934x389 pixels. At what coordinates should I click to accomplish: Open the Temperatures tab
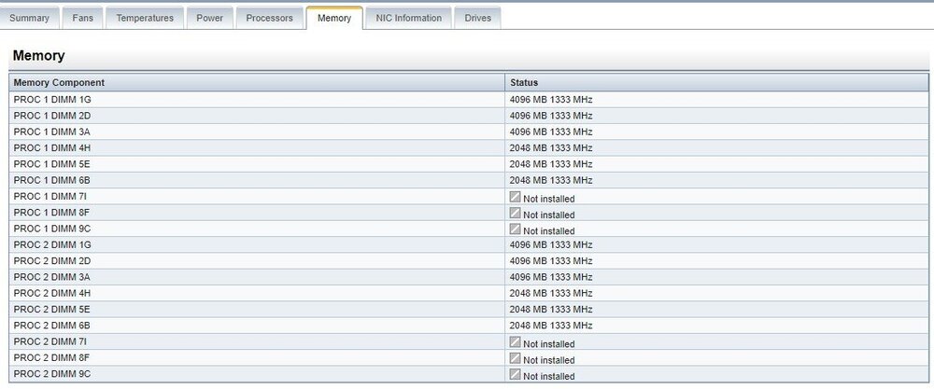click(x=145, y=18)
